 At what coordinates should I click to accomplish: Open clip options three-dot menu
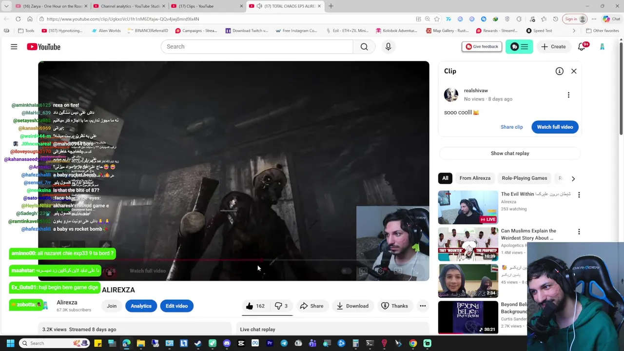tap(568, 95)
